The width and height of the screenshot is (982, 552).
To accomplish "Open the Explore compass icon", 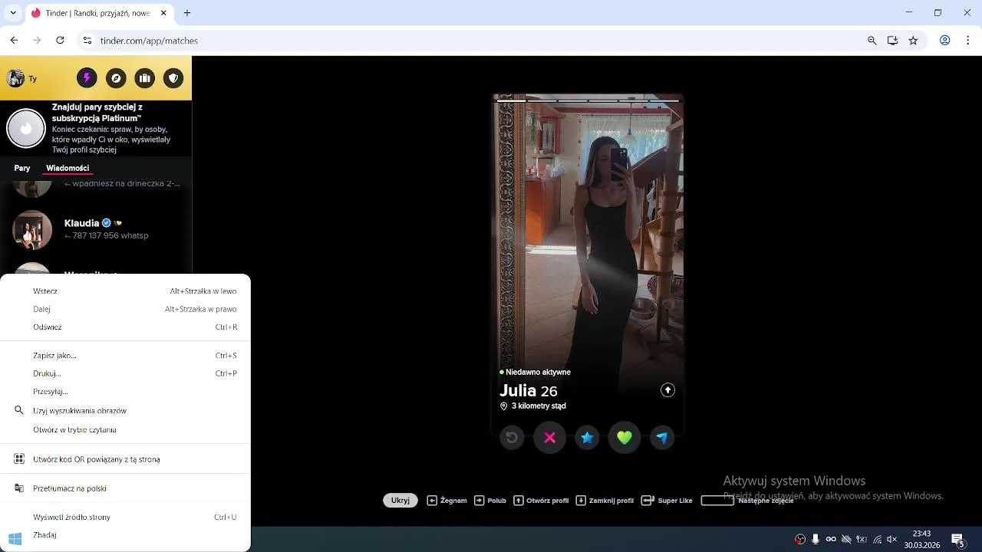I will tap(116, 78).
